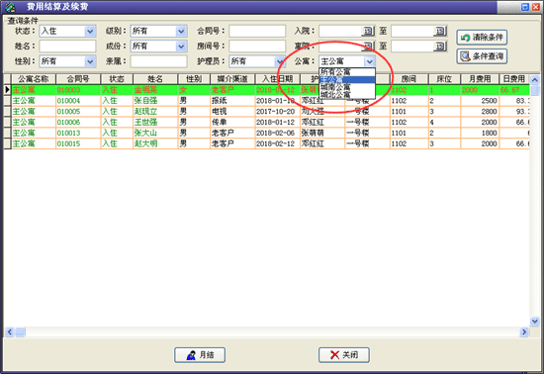Select the row selector for contract 010005

point(7,112)
